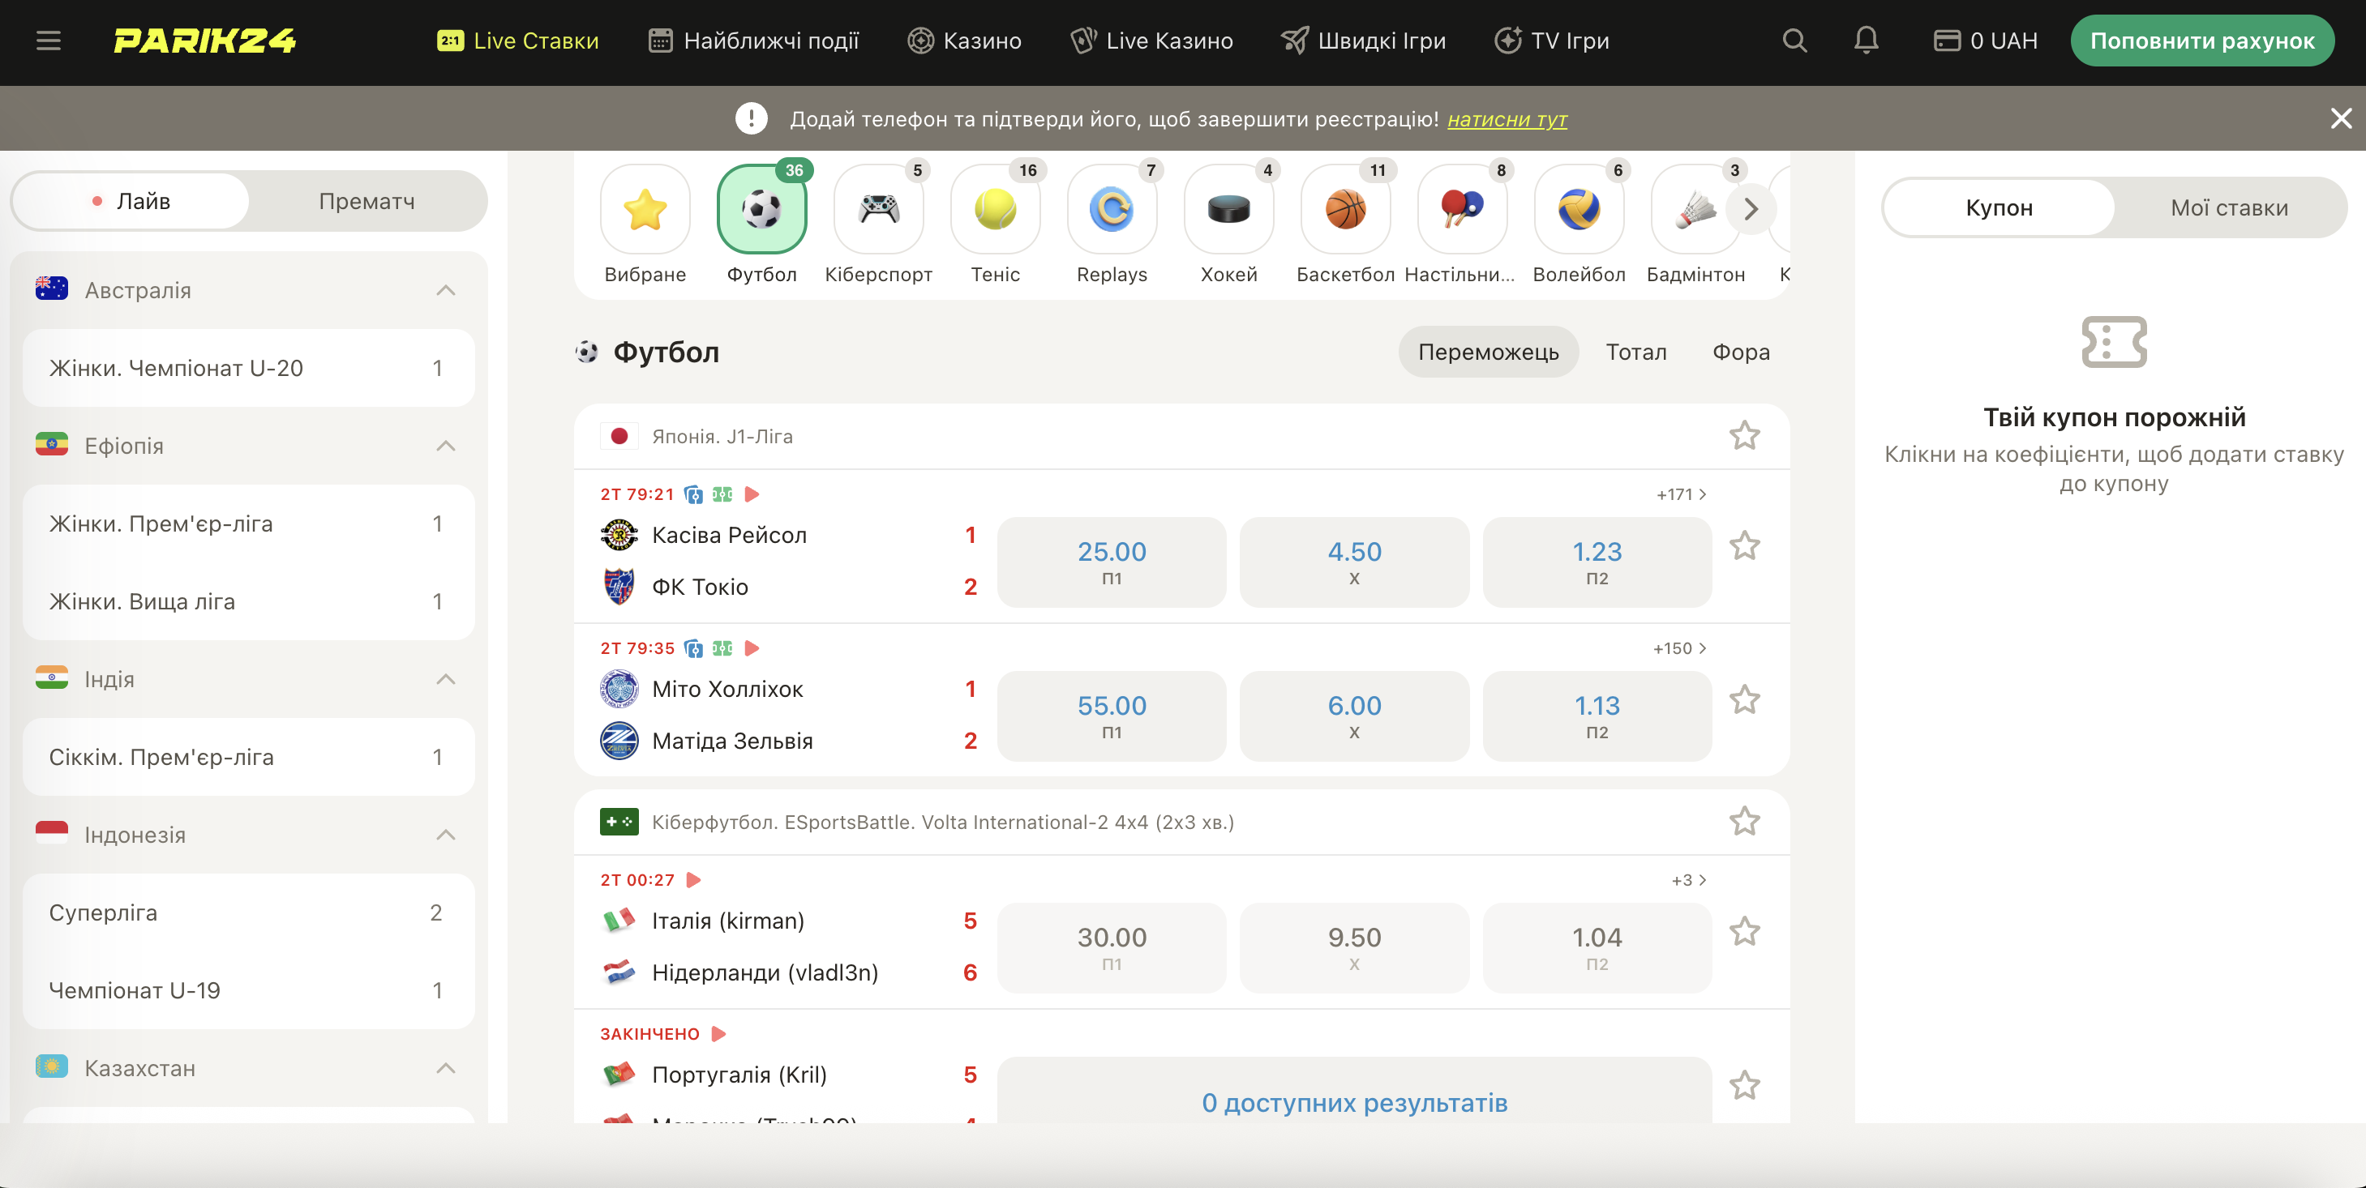
Task: Click the sports carousel right arrow
Action: 1751,208
